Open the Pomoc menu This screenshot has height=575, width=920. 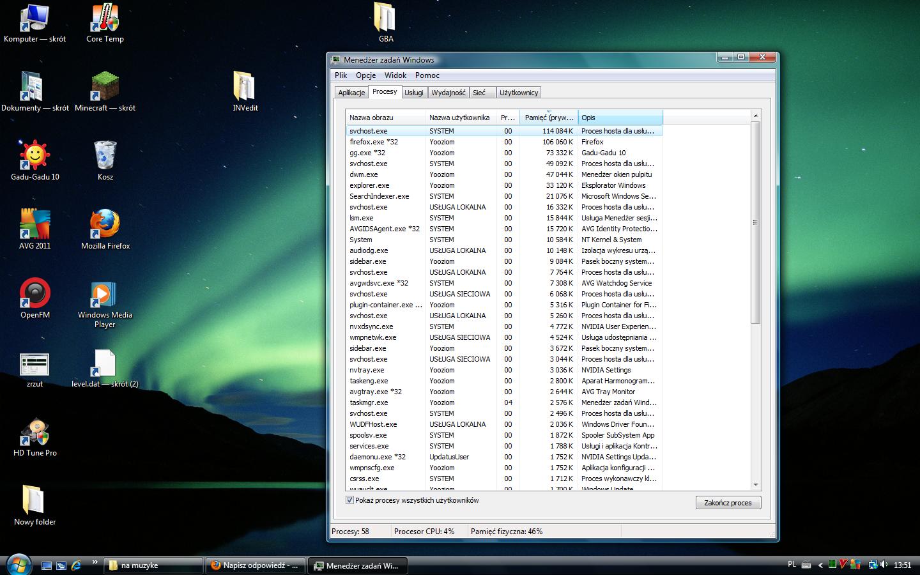[x=427, y=75]
